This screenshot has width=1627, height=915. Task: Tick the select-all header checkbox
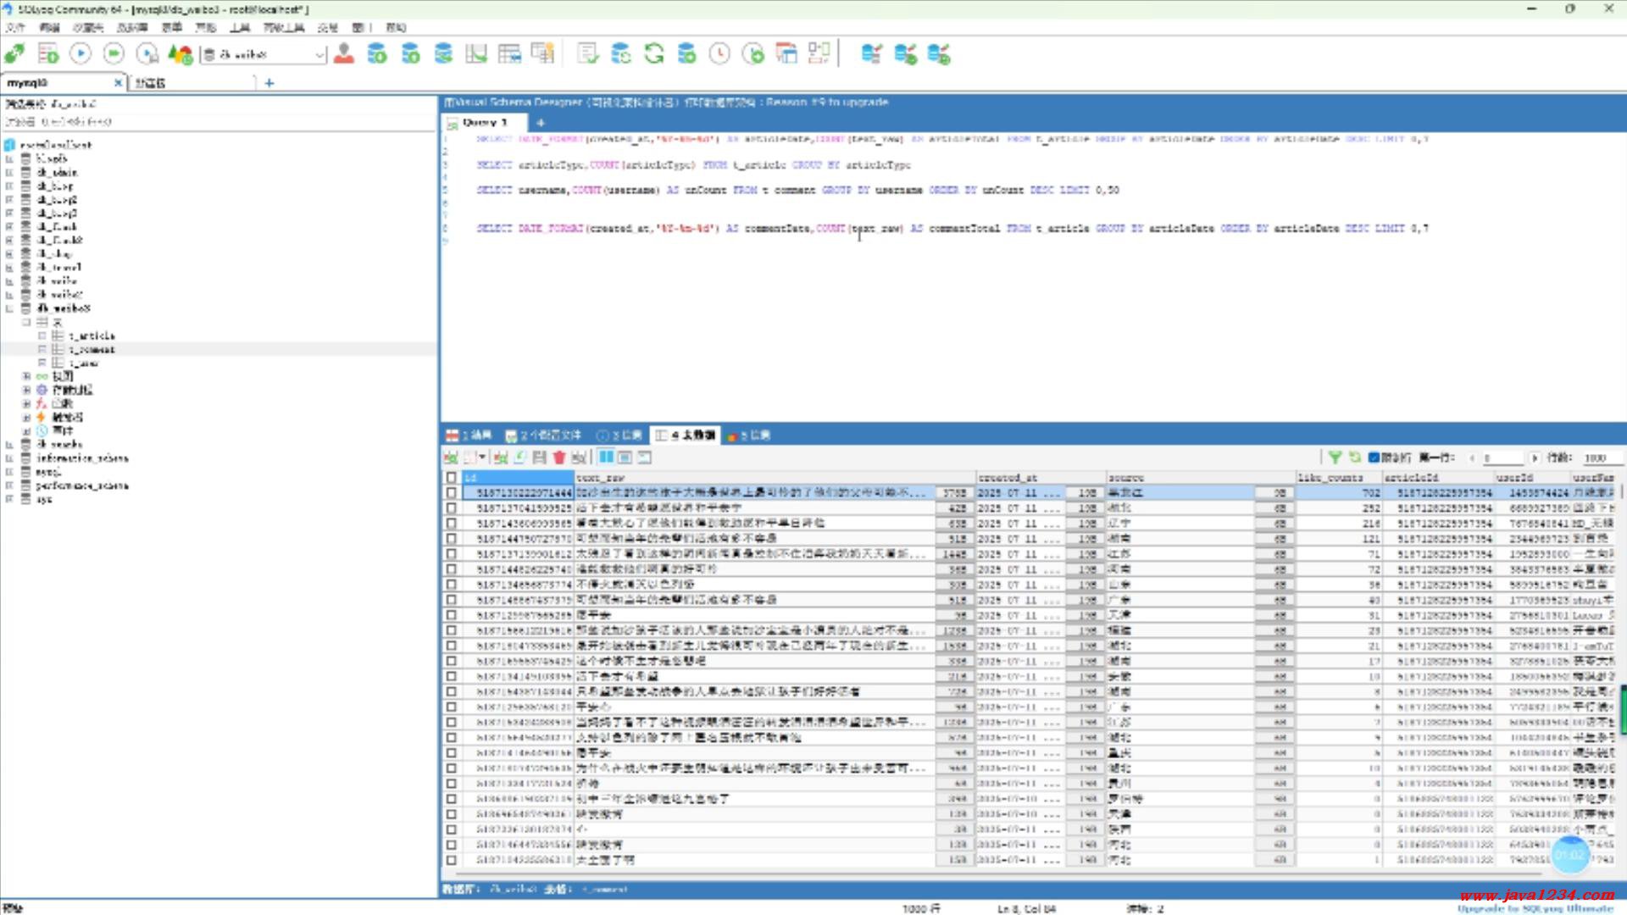pyautogui.click(x=452, y=478)
